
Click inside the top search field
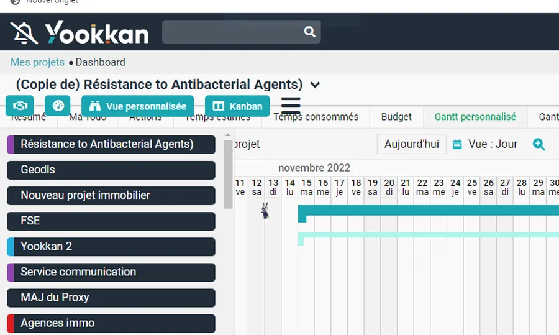231,32
